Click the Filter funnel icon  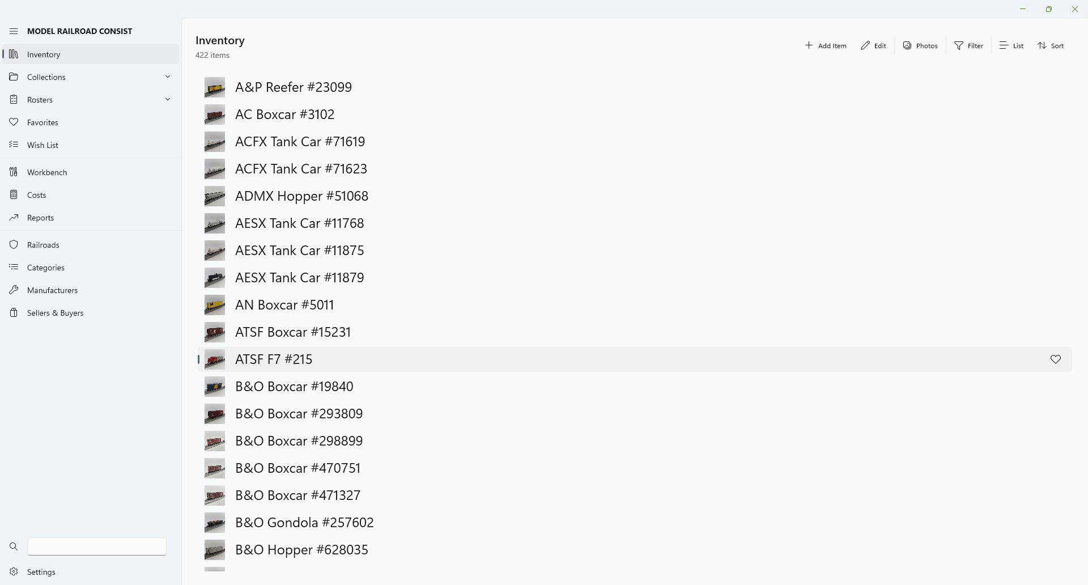click(x=959, y=45)
